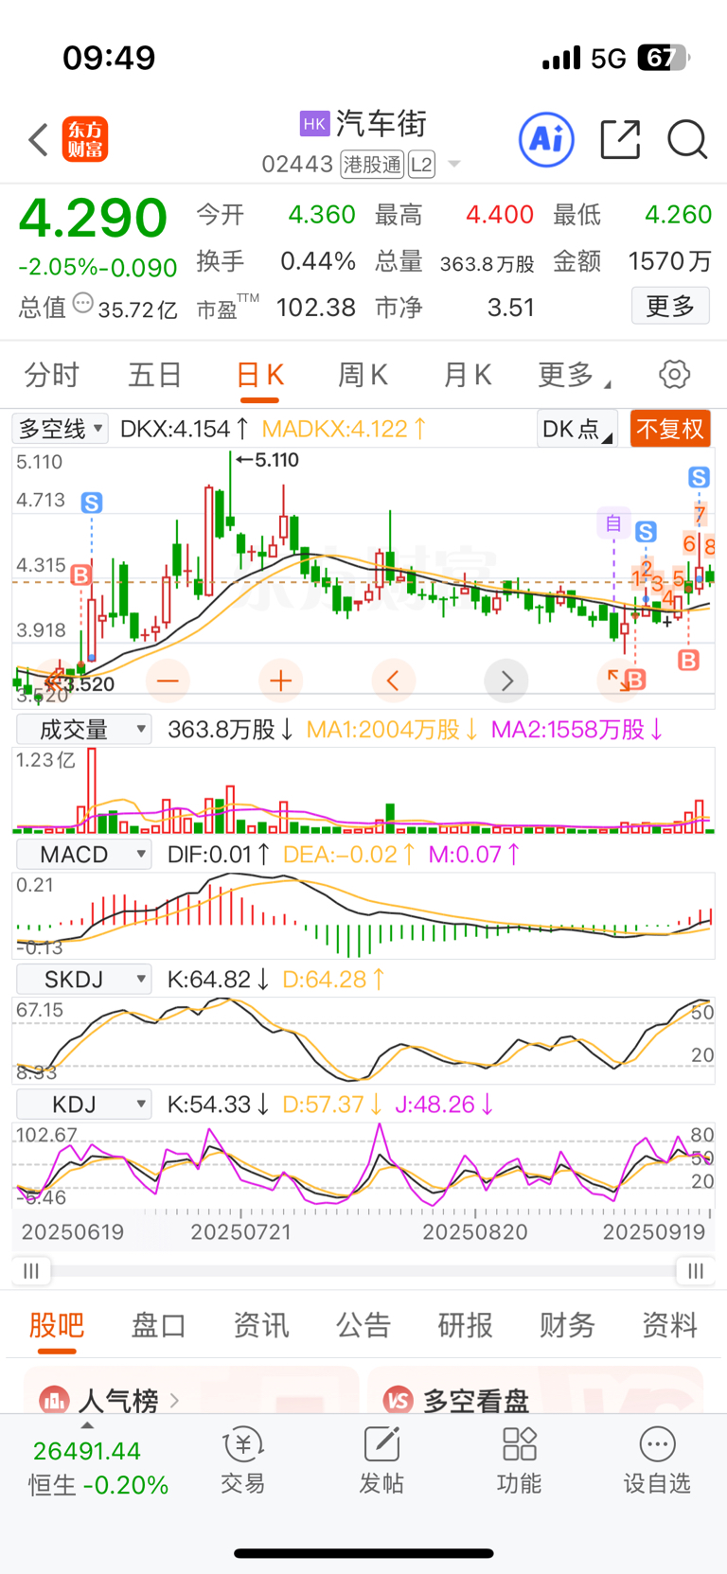Tap the zoom-in plus chart button
The height and width of the screenshot is (1574, 727).
280,681
